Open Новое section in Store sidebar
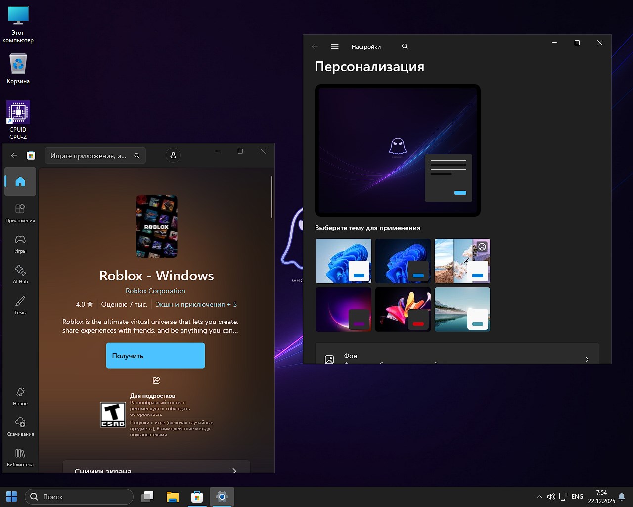Image resolution: width=633 pixels, height=507 pixels. click(20, 396)
